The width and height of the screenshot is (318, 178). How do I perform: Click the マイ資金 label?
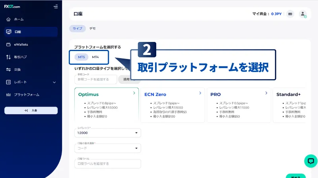pyautogui.click(x=261, y=14)
